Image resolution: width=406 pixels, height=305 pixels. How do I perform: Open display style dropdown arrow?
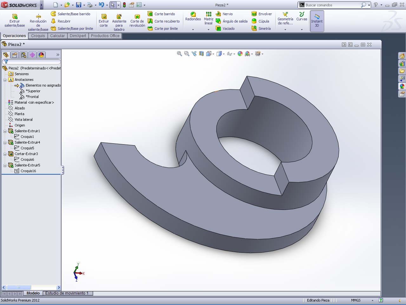[x=224, y=54]
